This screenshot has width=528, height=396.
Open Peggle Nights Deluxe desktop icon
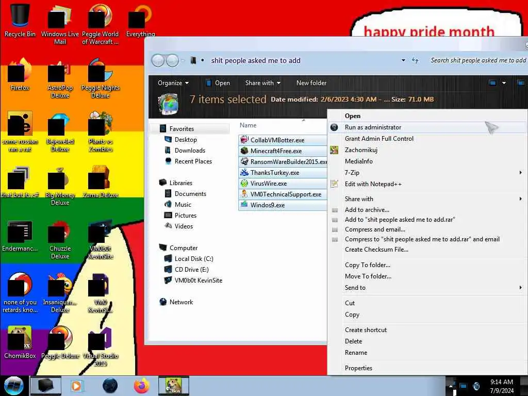(x=100, y=79)
